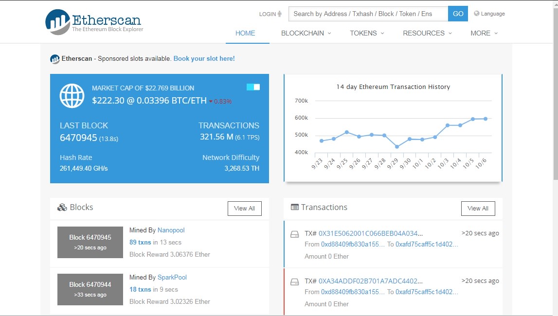
Task: Click the hash rate value 261,449.40 GH/s
Action: click(84, 168)
